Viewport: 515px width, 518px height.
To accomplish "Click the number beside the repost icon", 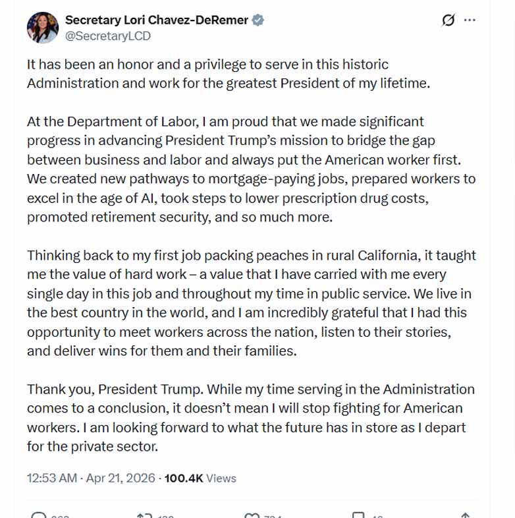I will click(165, 516).
